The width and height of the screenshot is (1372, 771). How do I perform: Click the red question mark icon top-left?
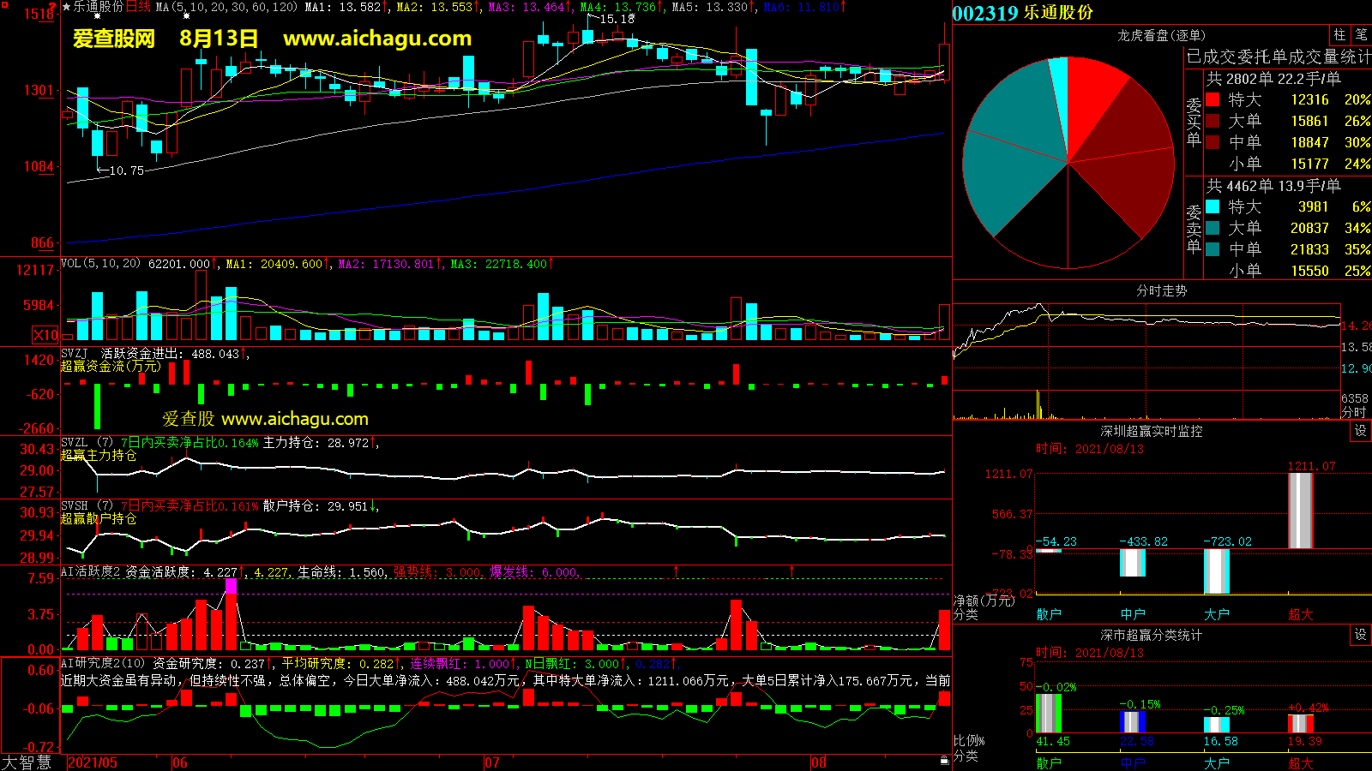(x=53, y=7)
